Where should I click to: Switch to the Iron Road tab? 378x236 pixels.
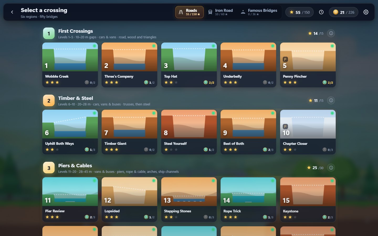click(220, 12)
